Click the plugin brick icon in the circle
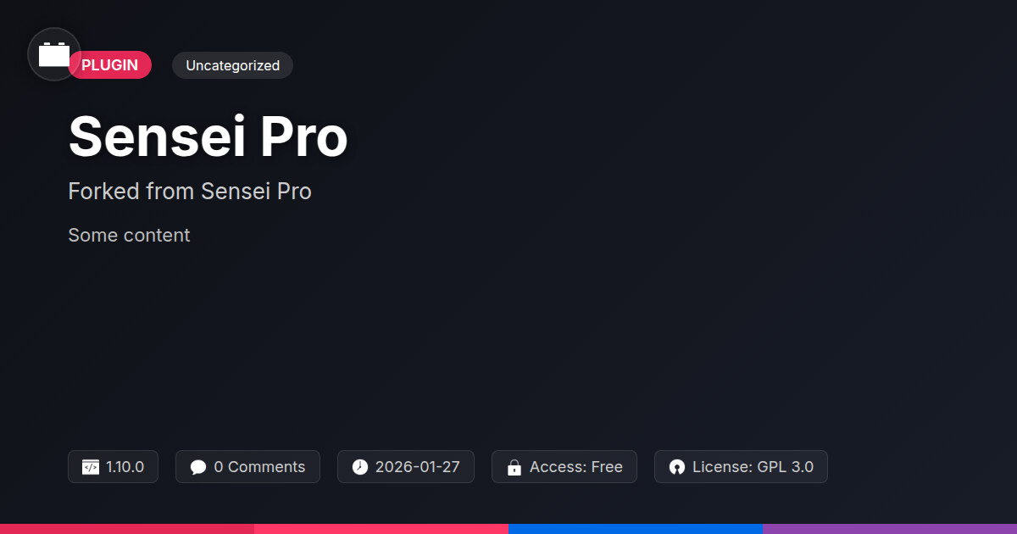Viewport: 1017px width, 534px height. click(x=54, y=55)
